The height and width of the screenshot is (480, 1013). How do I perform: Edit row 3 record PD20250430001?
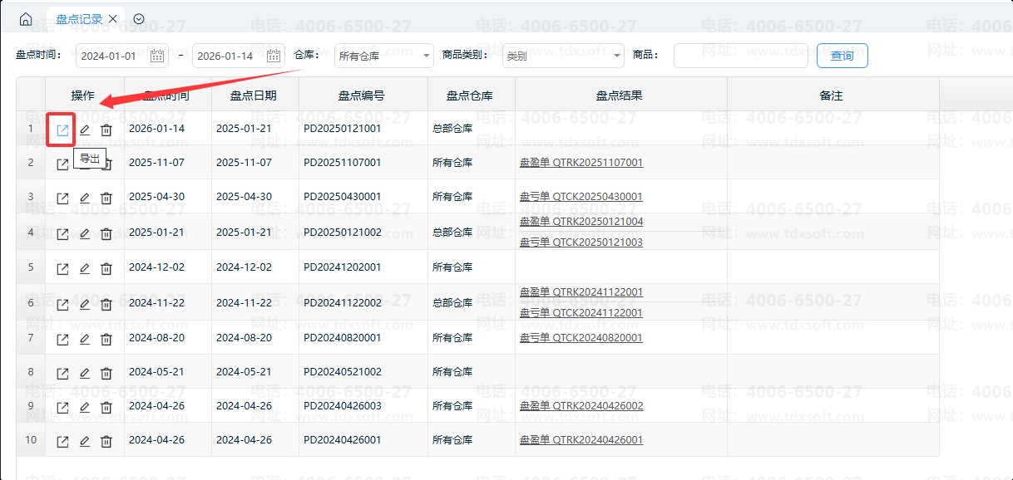click(x=84, y=198)
